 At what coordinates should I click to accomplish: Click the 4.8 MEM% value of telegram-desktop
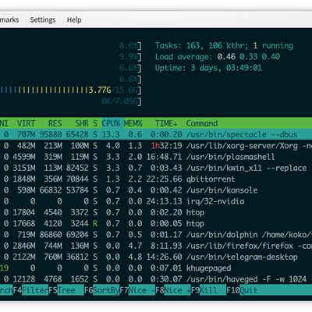click(135, 257)
